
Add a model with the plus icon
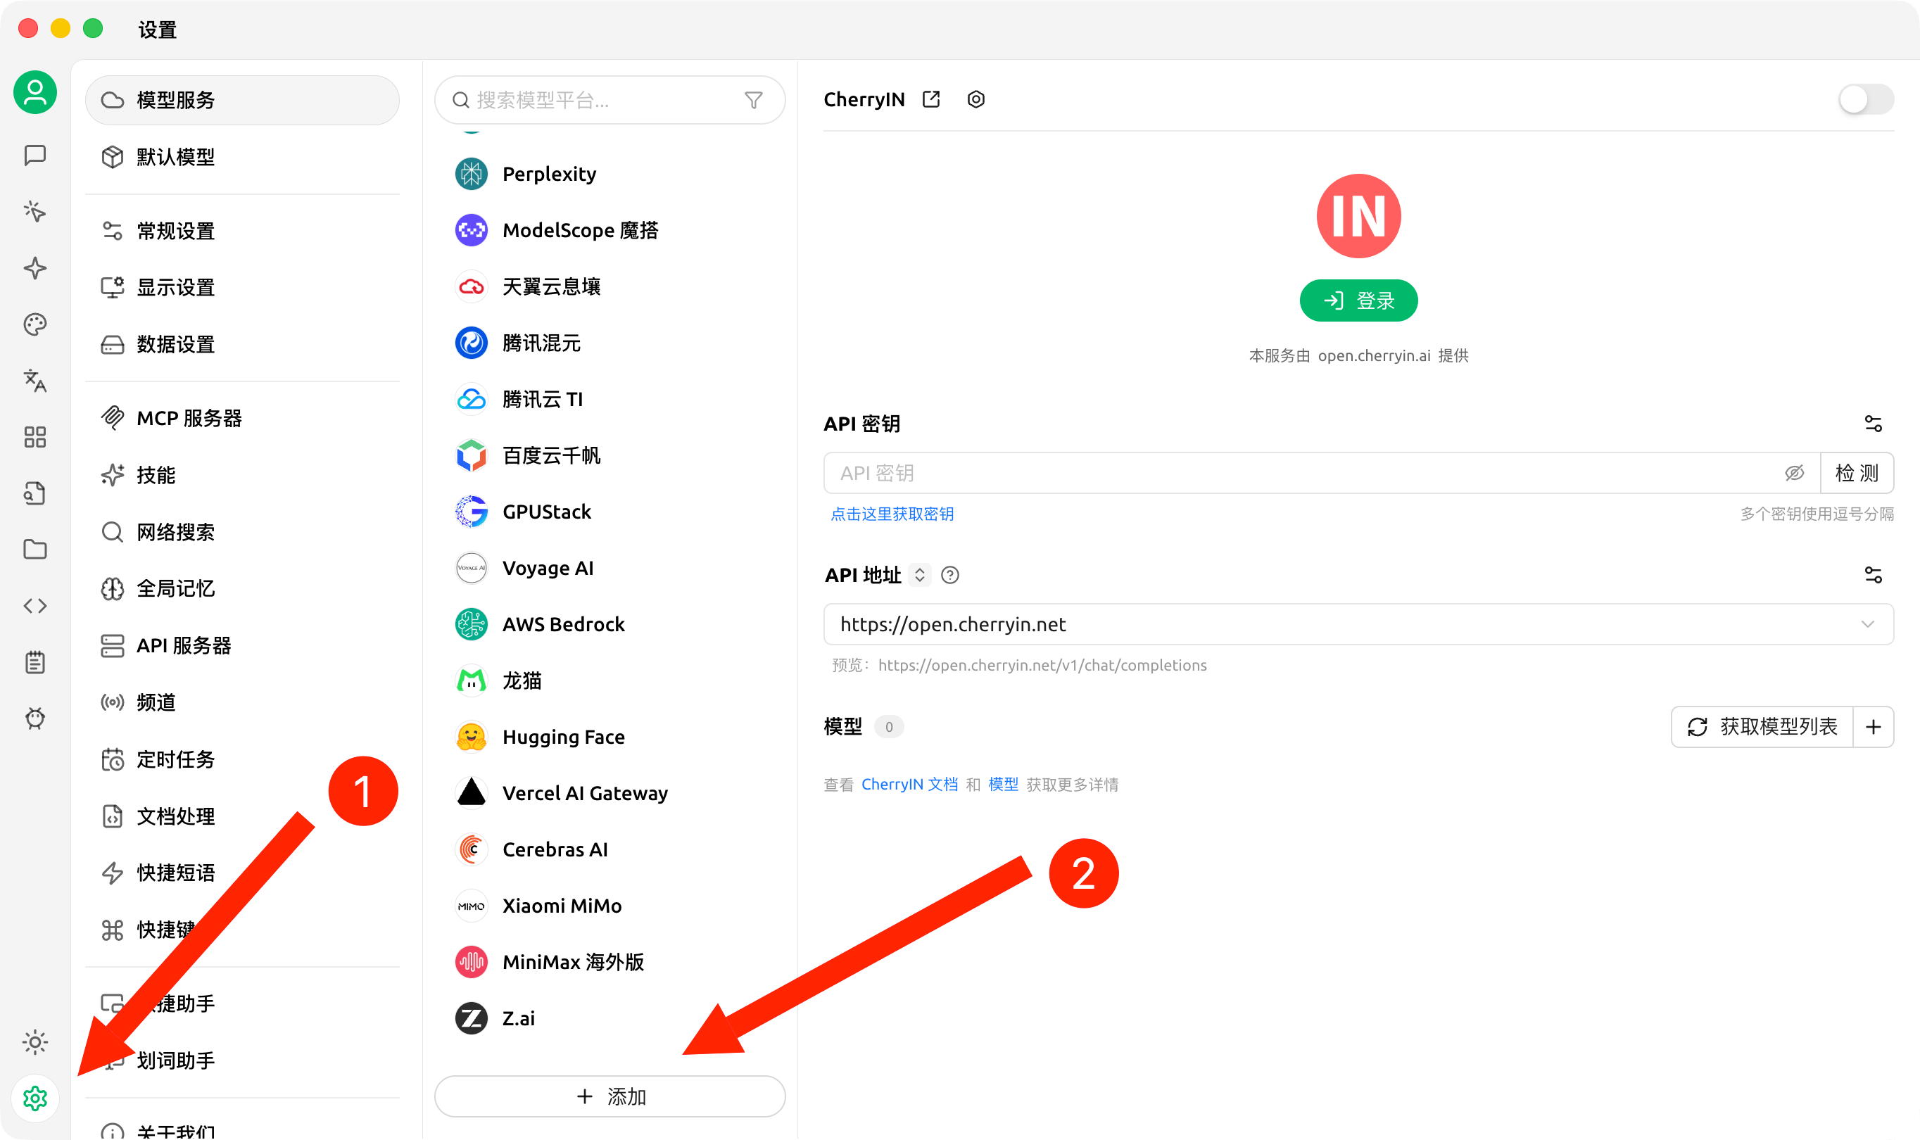click(x=1874, y=727)
